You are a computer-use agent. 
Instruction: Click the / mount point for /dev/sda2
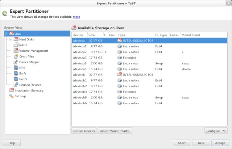[x=183, y=52]
